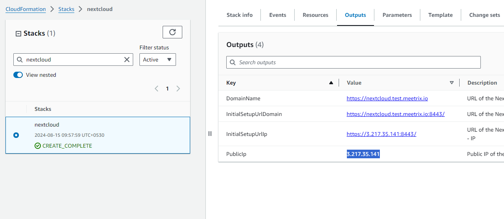
Task: Click the CREATE_COMPLETE status text
Action: (x=67, y=146)
